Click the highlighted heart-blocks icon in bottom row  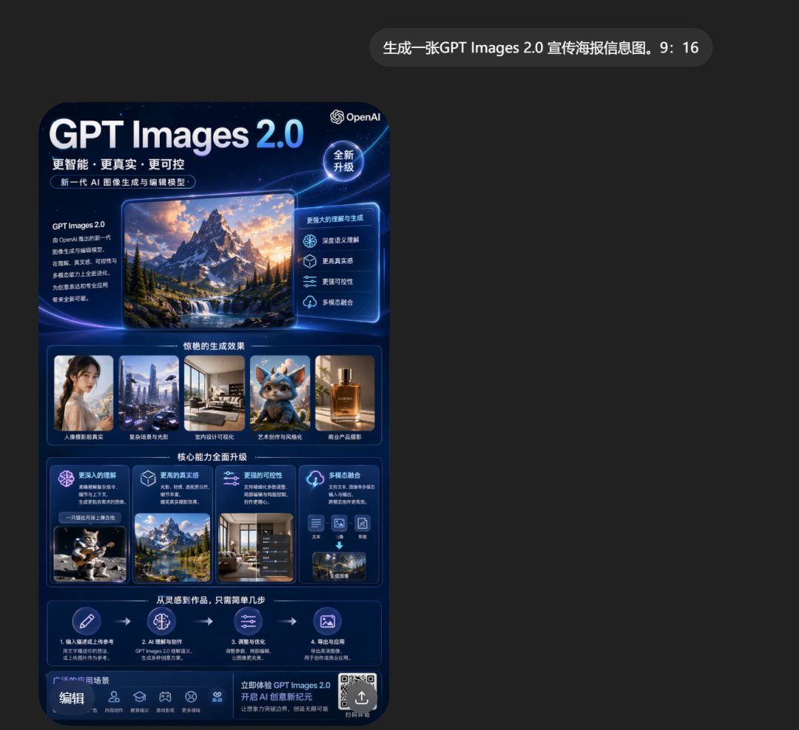tap(218, 697)
